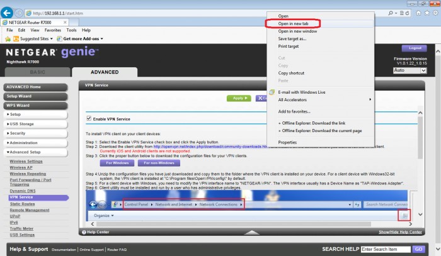Click the Setup Wizard sidebar button
This screenshot has width=441, height=256.
point(35,96)
